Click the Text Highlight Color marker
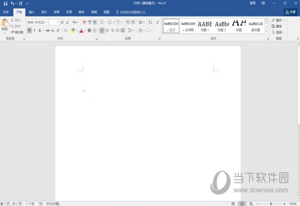The image size is (300, 206). 73,31
